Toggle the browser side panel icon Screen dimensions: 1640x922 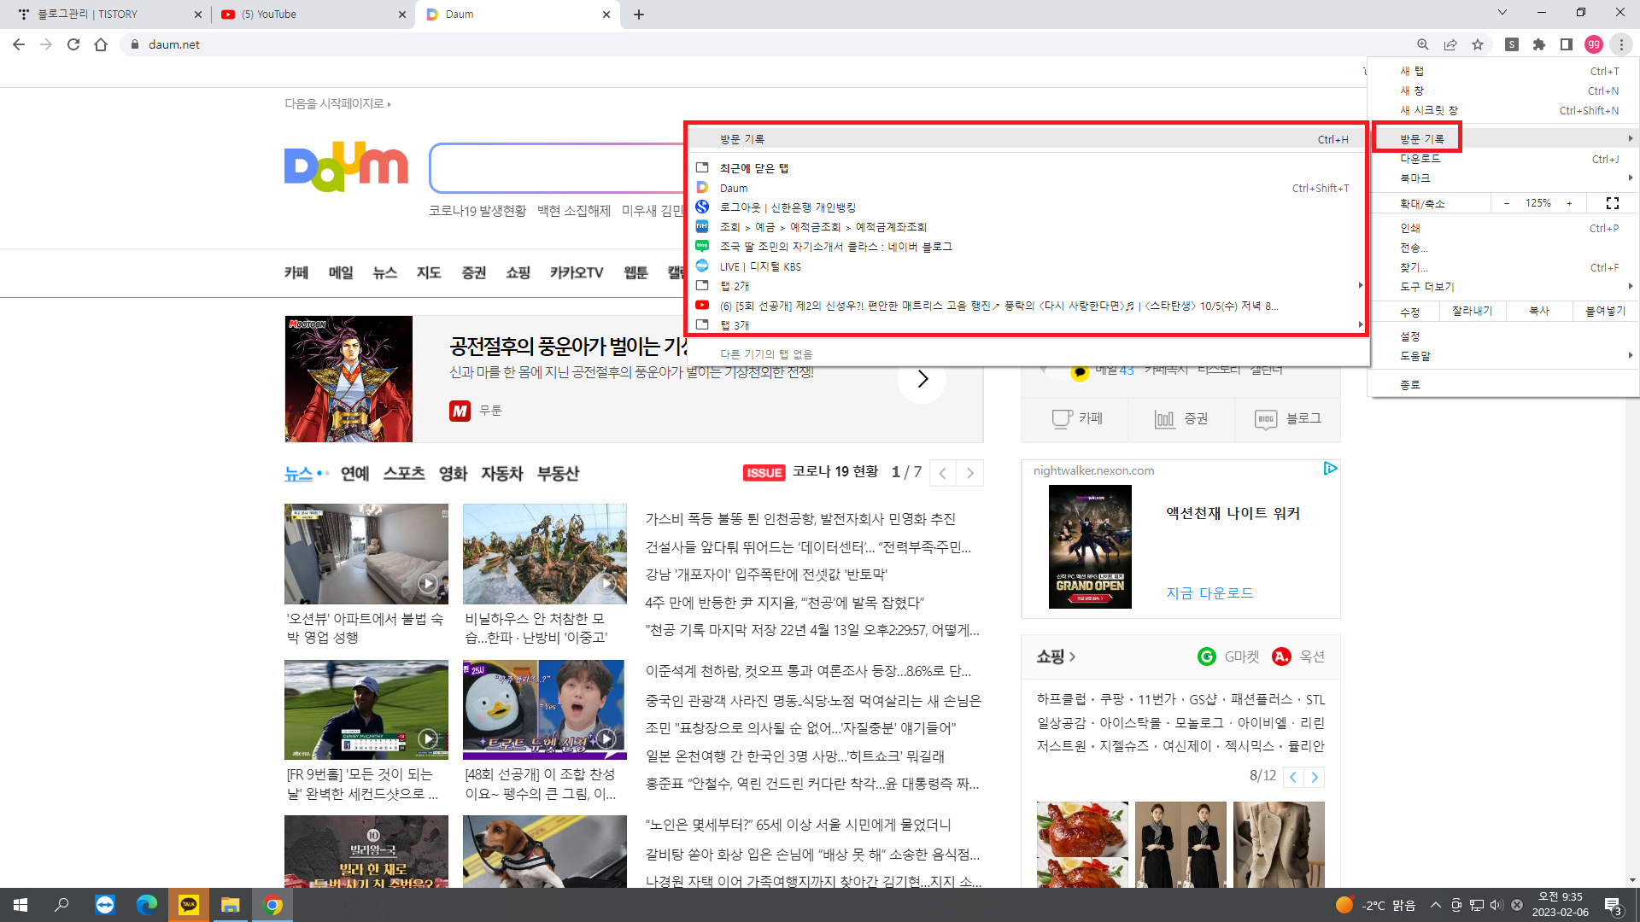click(1567, 44)
